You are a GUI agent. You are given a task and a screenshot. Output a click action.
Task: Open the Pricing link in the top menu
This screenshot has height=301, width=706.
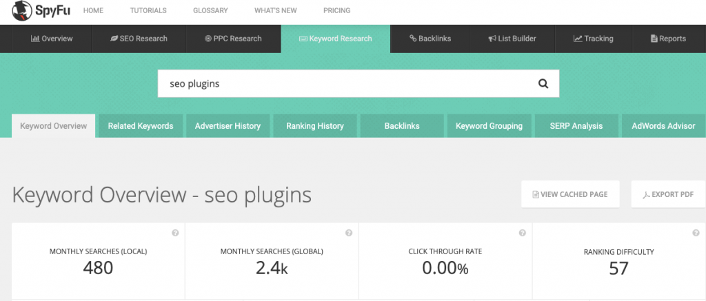tap(336, 11)
